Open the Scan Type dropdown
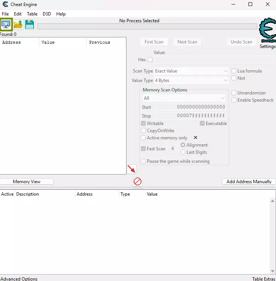 [191, 71]
